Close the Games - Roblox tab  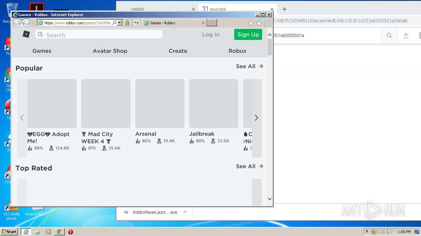tap(203, 23)
